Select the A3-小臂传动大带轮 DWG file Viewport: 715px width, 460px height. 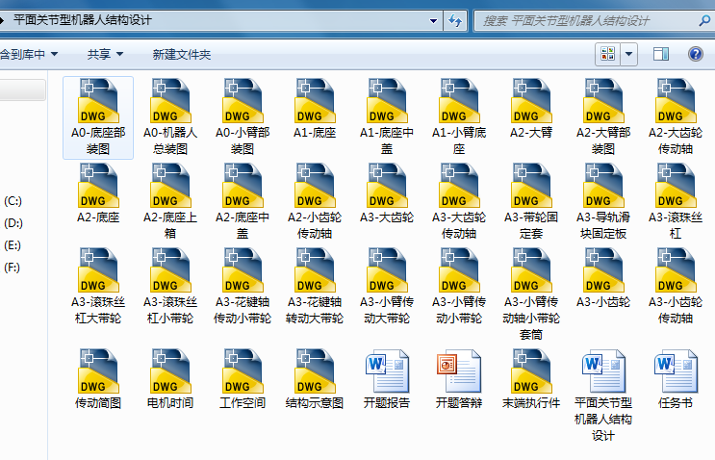coord(387,287)
